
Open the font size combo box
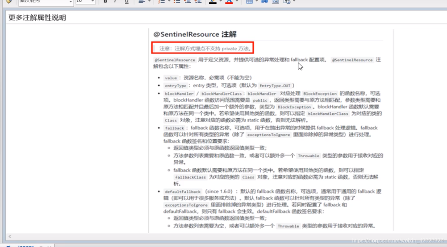click(85, 1)
